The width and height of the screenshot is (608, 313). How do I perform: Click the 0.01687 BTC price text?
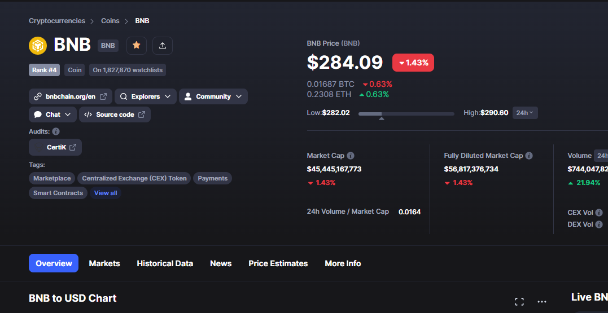330,84
